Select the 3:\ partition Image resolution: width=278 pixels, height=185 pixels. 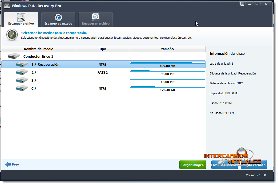103,80
